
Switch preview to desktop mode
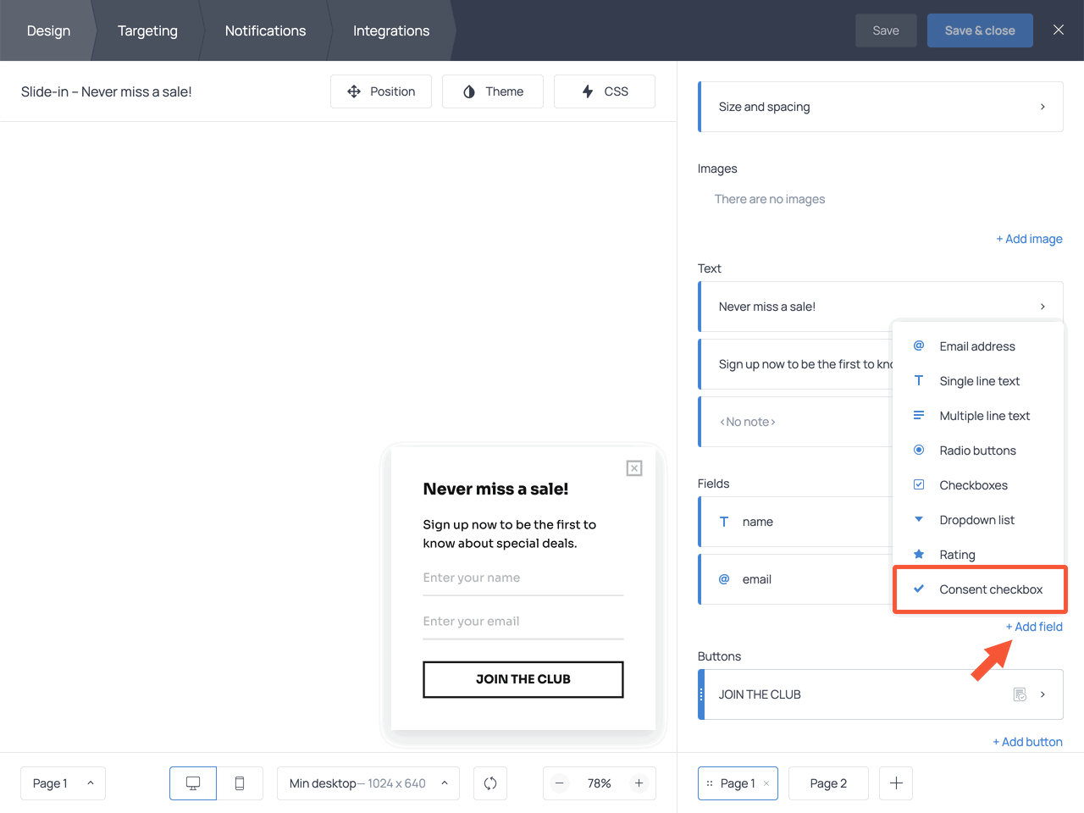(192, 783)
